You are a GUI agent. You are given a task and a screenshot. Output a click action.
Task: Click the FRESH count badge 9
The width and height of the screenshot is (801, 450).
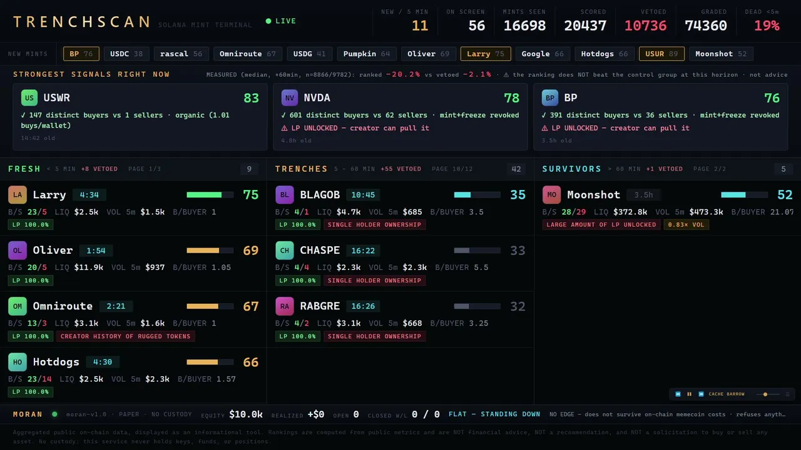pyautogui.click(x=249, y=169)
